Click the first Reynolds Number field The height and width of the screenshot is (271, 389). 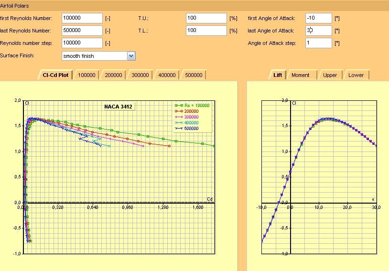point(82,18)
